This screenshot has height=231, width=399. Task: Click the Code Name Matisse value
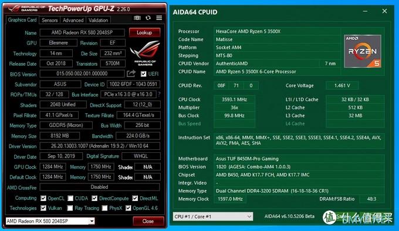[224, 39]
